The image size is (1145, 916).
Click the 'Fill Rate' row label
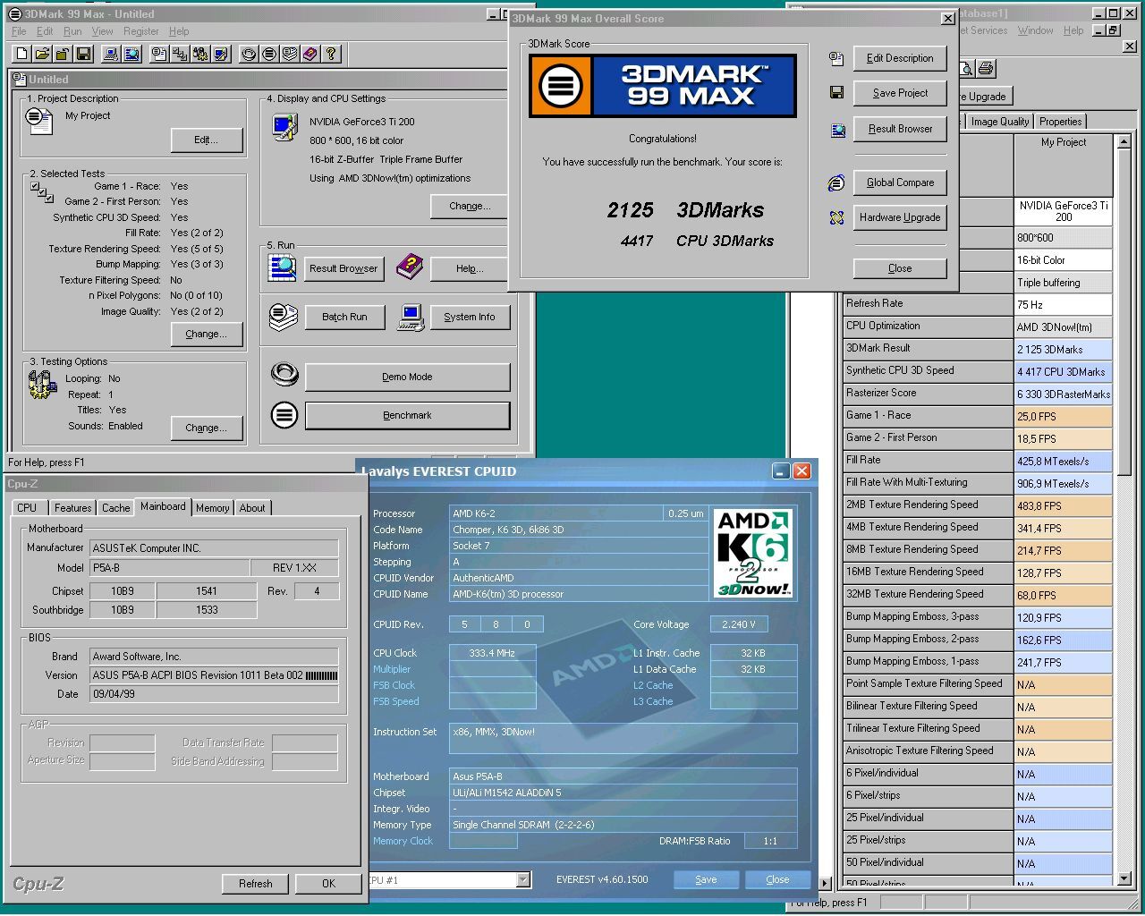coord(927,461)
